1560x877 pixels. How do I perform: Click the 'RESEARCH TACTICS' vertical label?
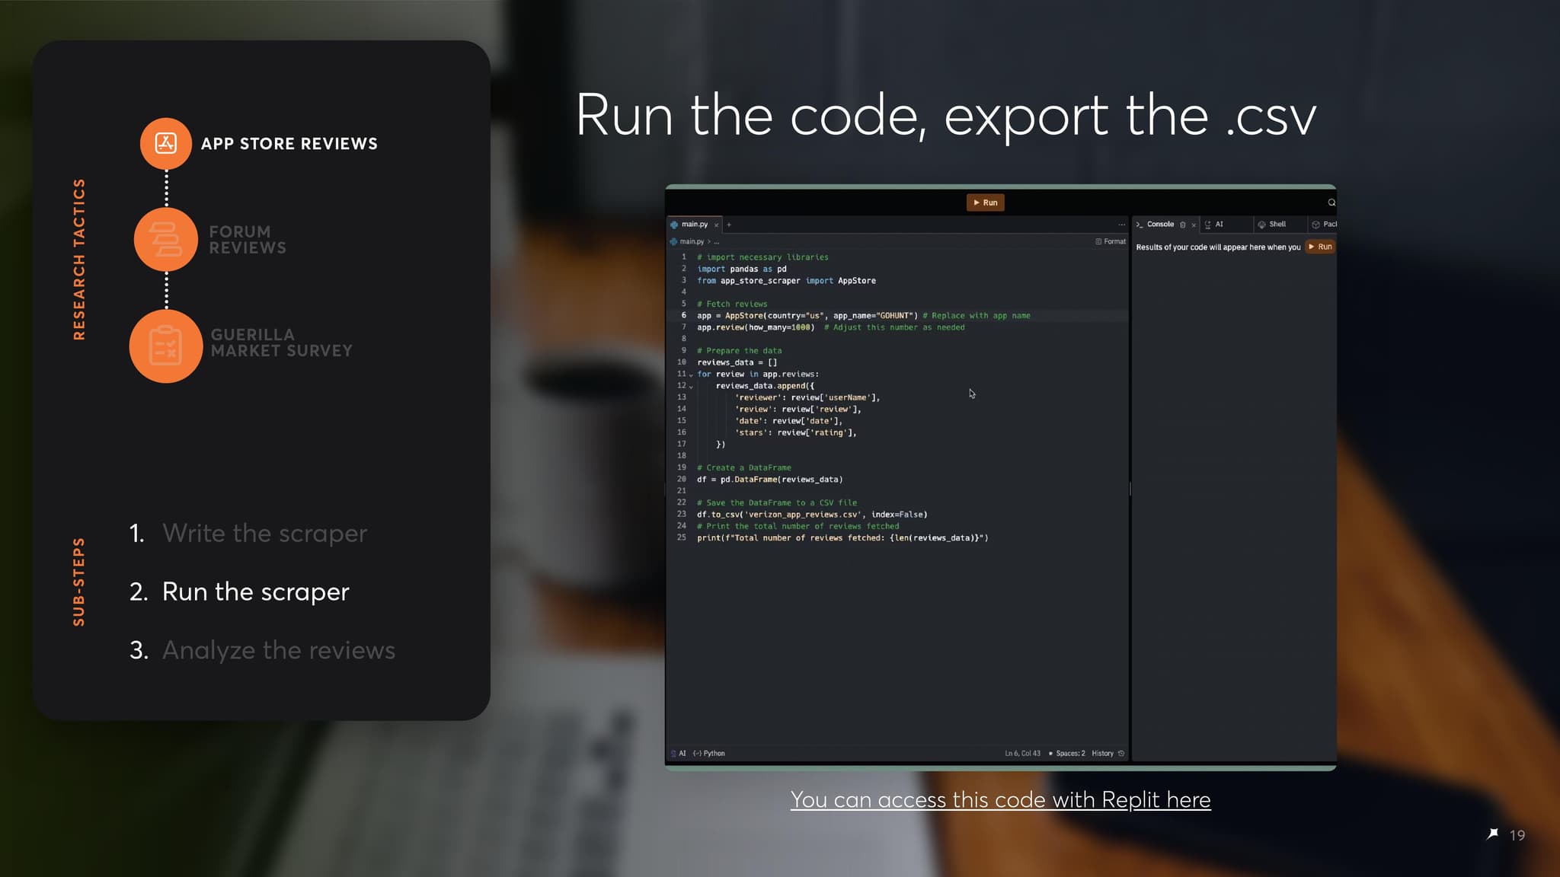point(79,260)
